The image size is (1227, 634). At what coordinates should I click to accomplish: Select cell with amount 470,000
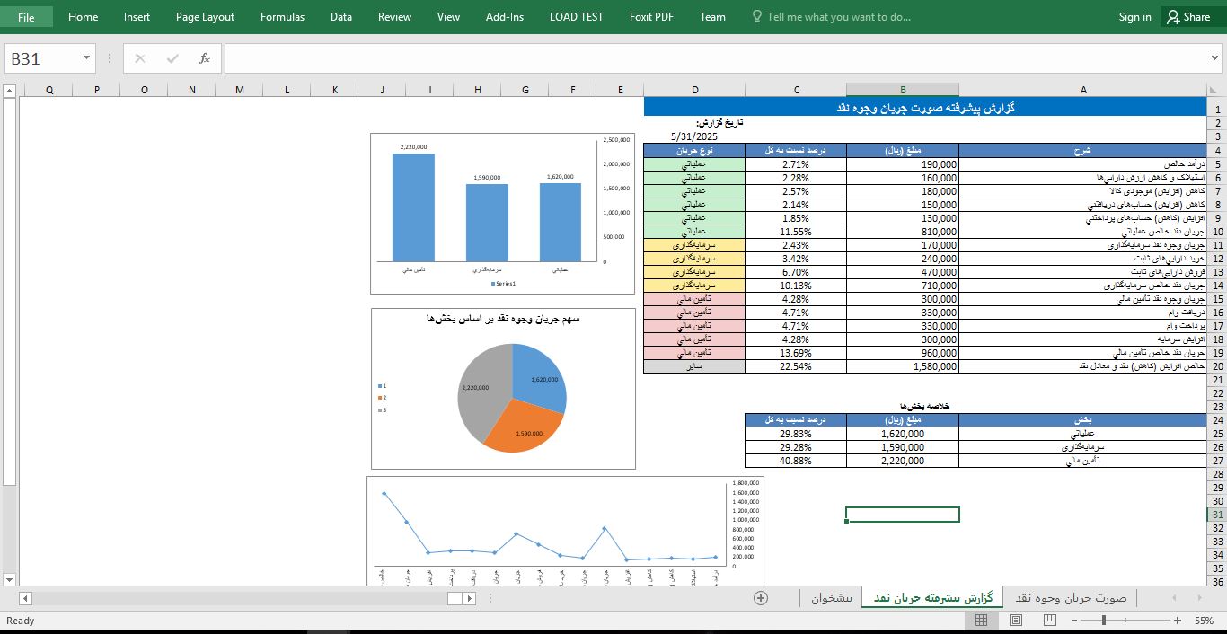[x=903, y=272]
